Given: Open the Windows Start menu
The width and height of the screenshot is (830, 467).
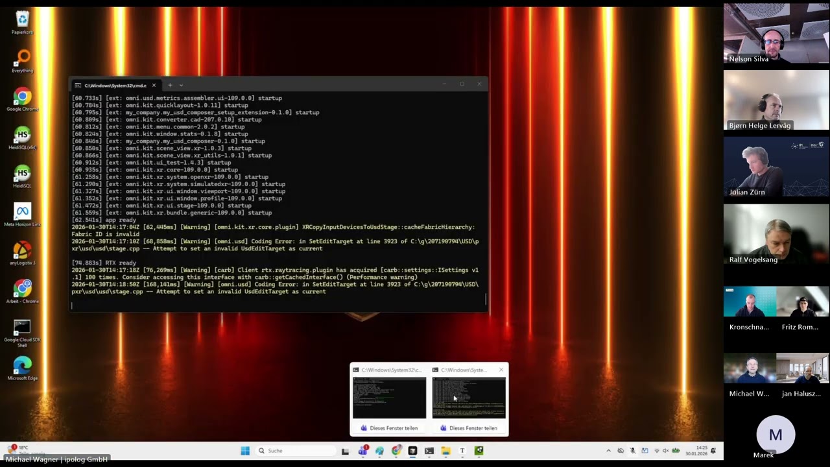Looking at the screenshot, I should [x=245, y=451].
